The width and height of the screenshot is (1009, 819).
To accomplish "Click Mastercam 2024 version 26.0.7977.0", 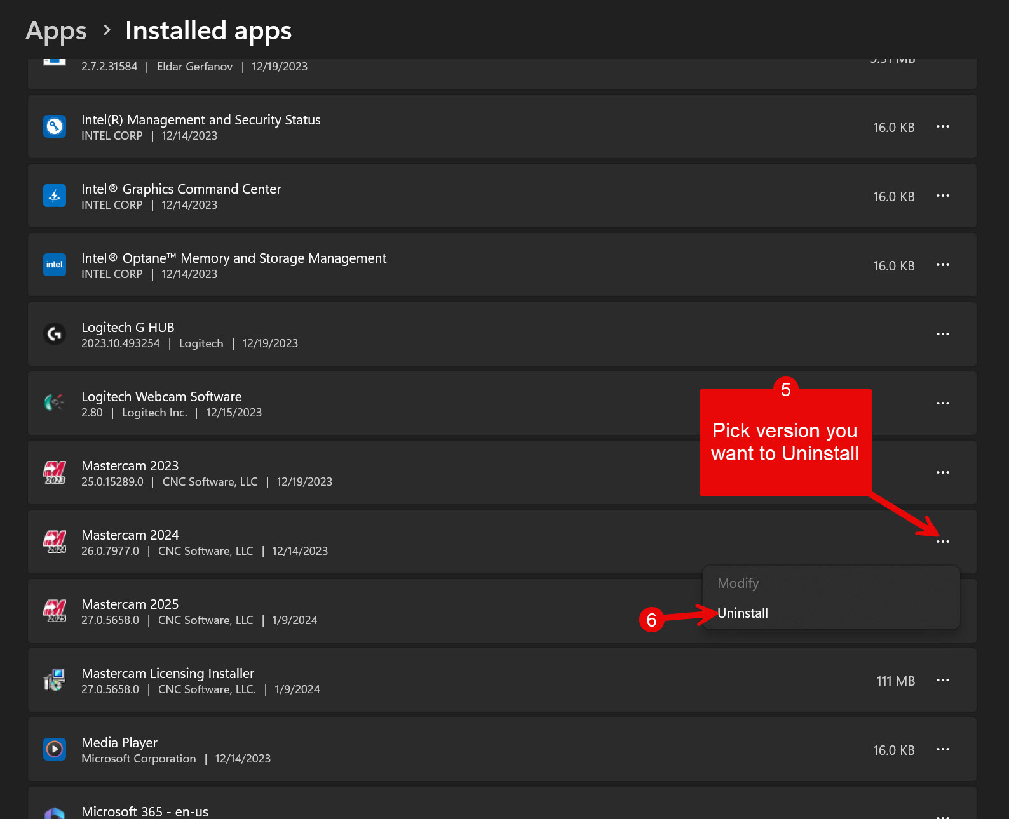I will (110, 551).
